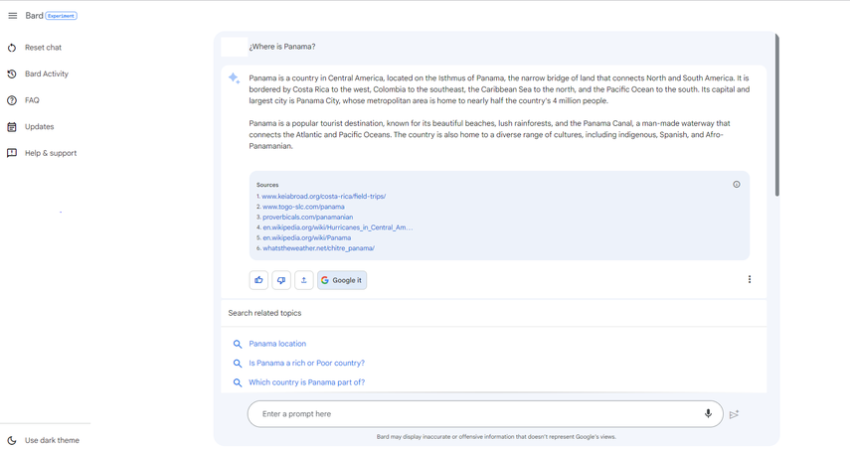Toggle Use dark theme
Viewport: 850px width, 450px height.
pos(52,440)
